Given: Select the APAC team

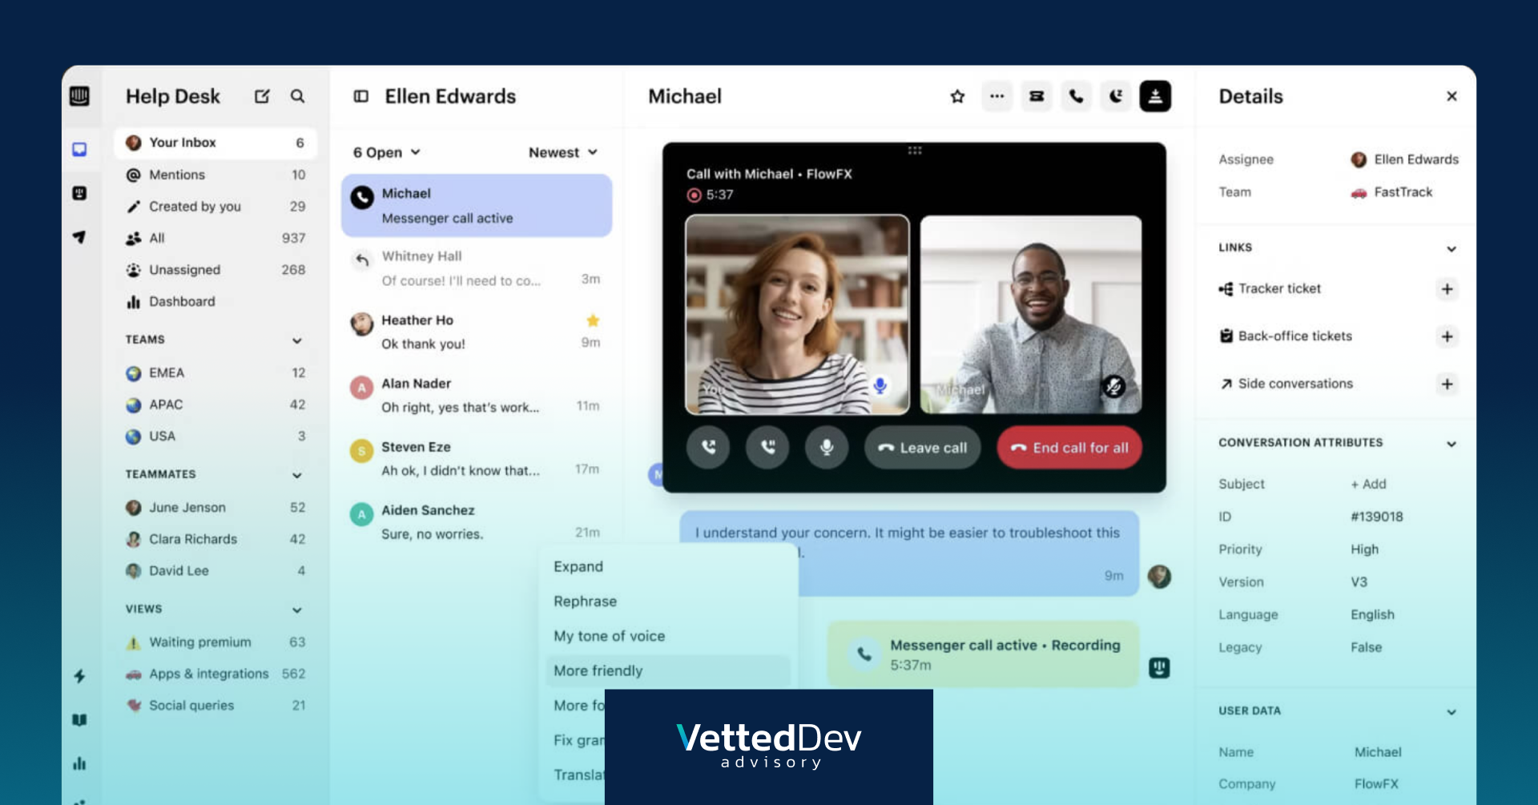Looking at the screenshot, I should point(215,405).
